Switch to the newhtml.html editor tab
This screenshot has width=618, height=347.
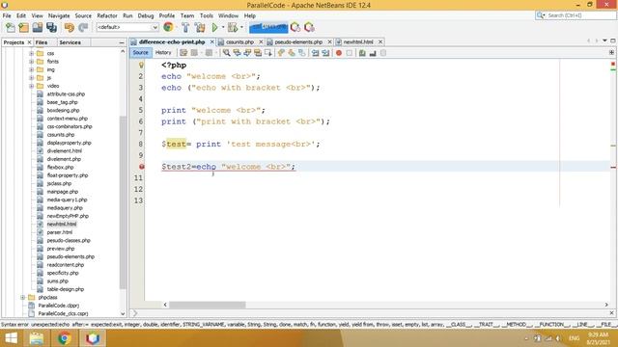(358, 41)
